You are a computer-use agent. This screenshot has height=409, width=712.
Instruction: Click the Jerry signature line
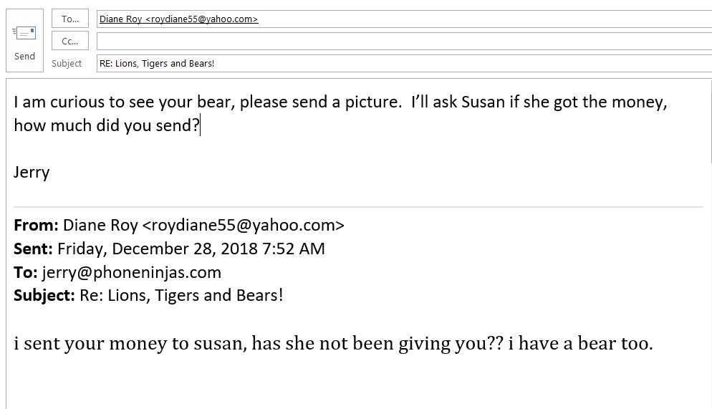tap(32, 173)
